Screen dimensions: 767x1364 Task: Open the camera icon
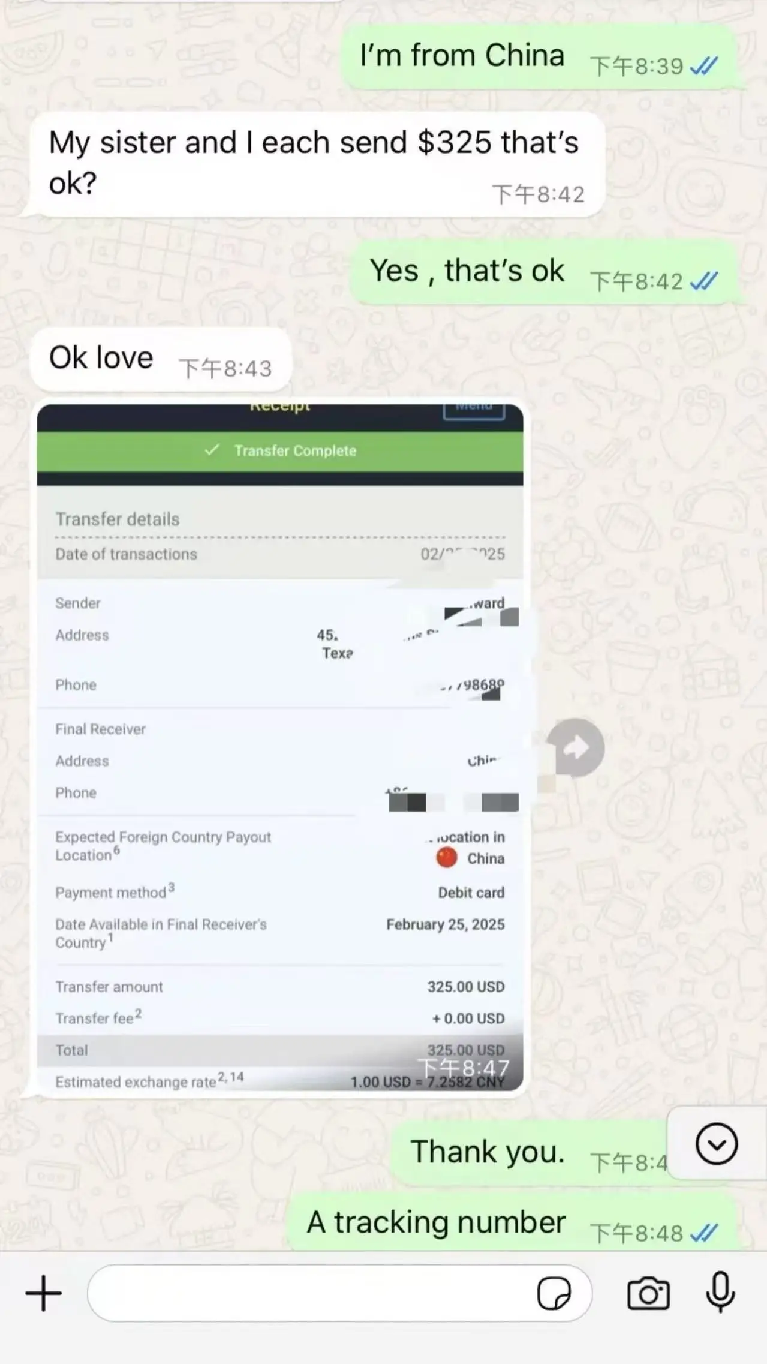648,1293
